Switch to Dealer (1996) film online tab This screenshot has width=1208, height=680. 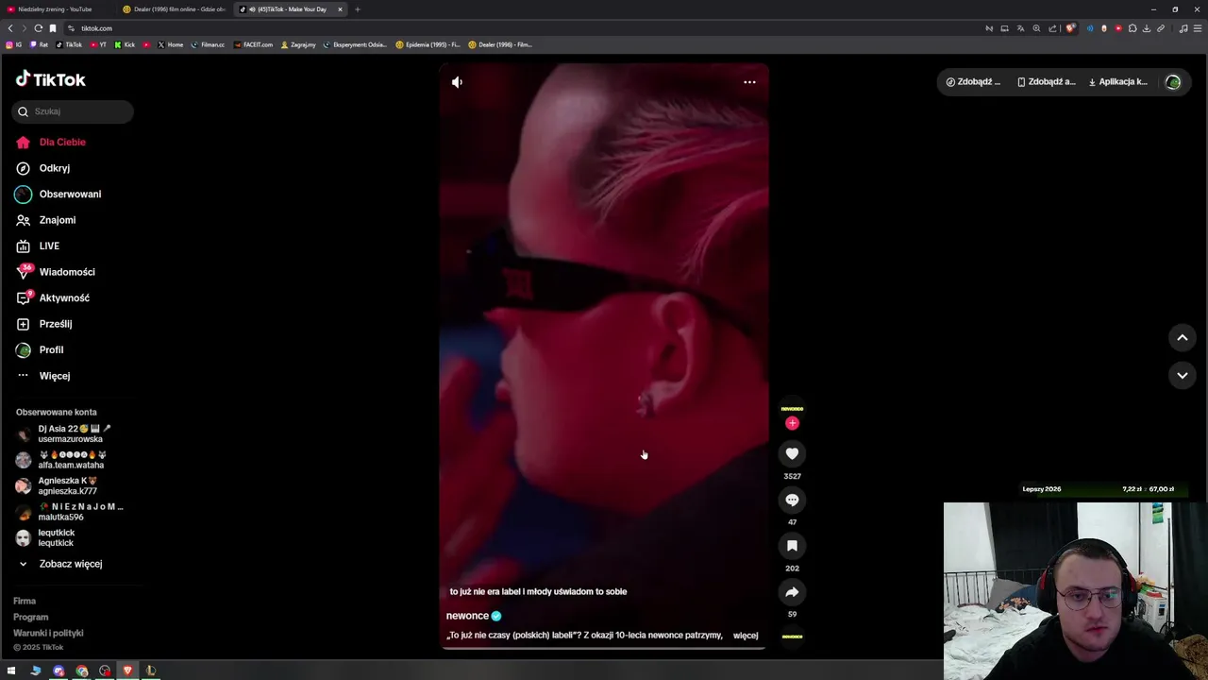click(x=175, y=9)
